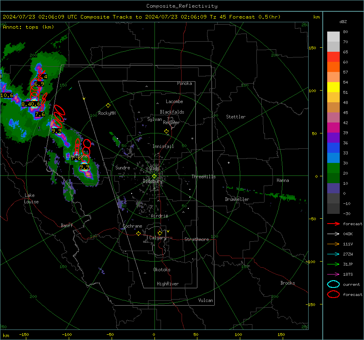364x340 pixels.
Task: Click the RockyMH label
Action: [107, 113]
